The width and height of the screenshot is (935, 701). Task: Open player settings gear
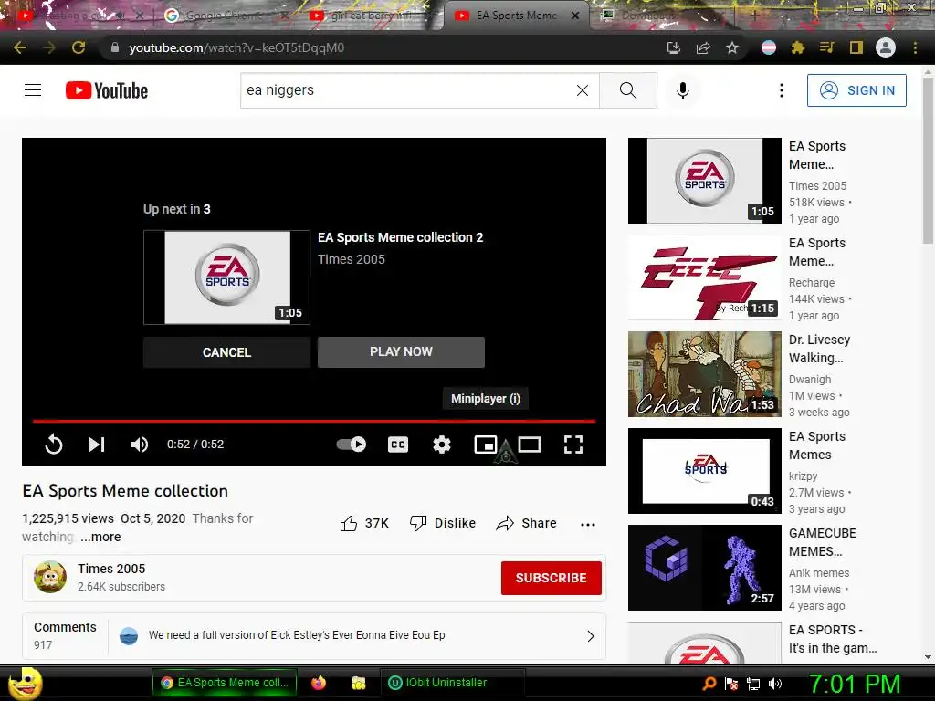[x=442, y=445]
